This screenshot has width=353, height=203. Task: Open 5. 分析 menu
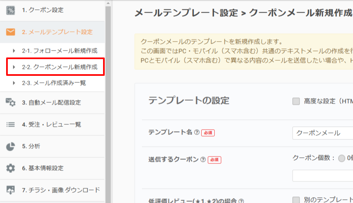coord(52,146)
